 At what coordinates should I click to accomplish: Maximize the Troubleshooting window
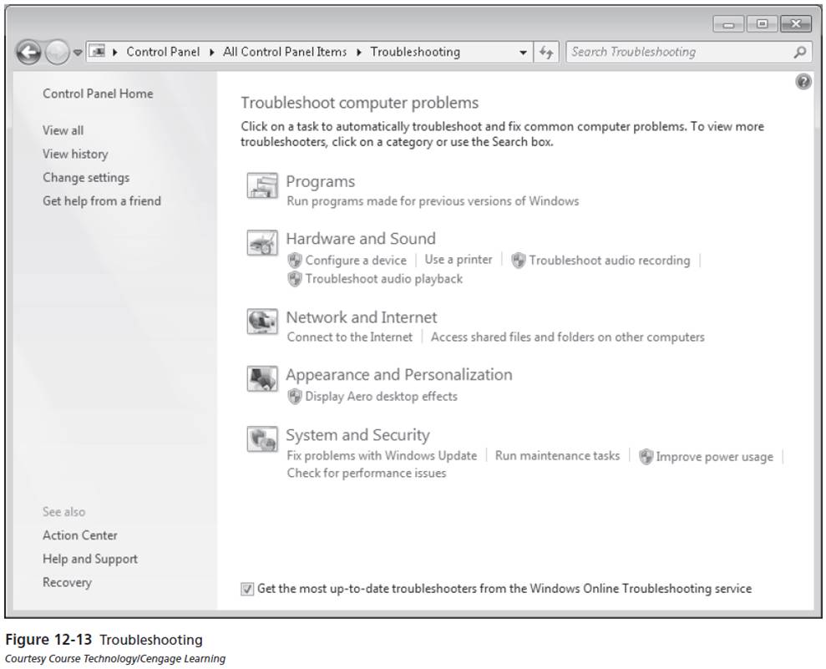click(762, 24)
